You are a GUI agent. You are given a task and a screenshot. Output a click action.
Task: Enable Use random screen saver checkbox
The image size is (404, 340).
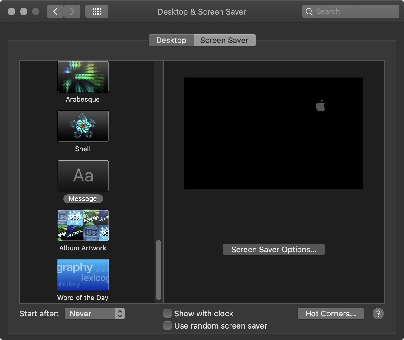tap(168, 325)
